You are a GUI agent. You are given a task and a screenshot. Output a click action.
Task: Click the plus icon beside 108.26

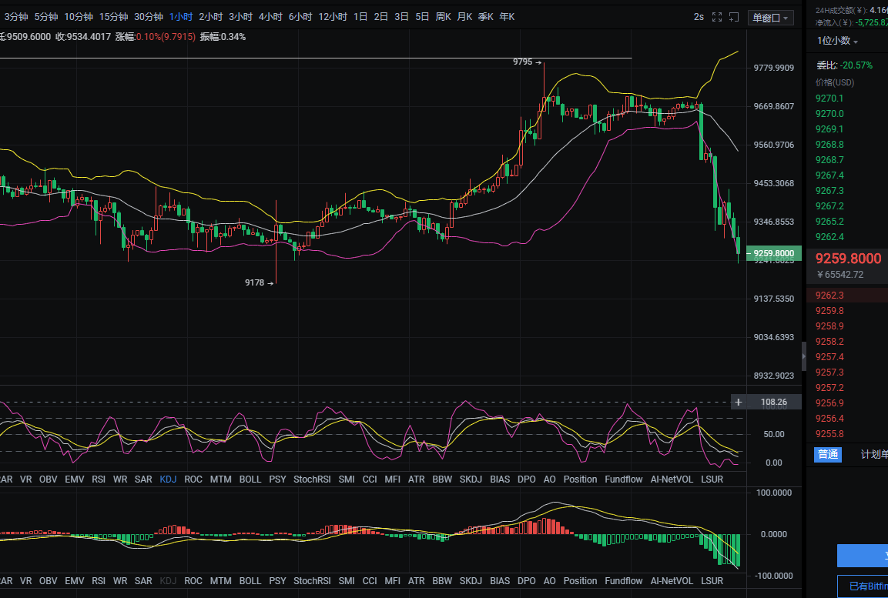click(739, 402)
